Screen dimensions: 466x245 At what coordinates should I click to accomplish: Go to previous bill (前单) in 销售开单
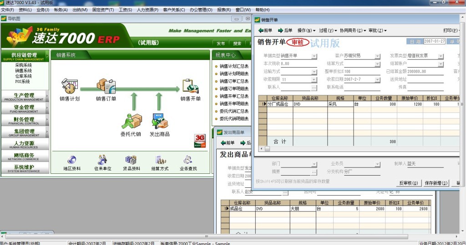[265, 30]
